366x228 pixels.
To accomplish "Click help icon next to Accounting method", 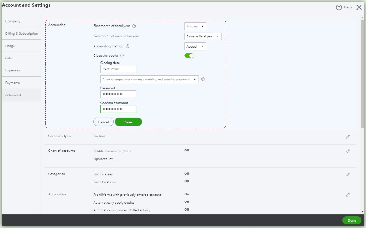I will (128, 46).
